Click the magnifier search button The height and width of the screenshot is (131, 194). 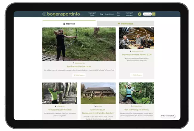pyautogui.click(x=154, y=14)
